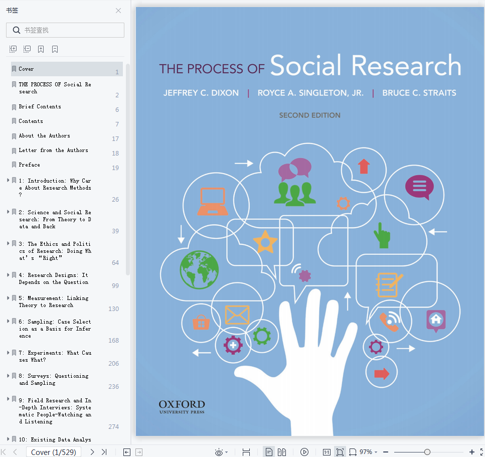Click page number 168 for chapter 6
This screenshot has height=457, width=485.
click(x=113, y=340)
